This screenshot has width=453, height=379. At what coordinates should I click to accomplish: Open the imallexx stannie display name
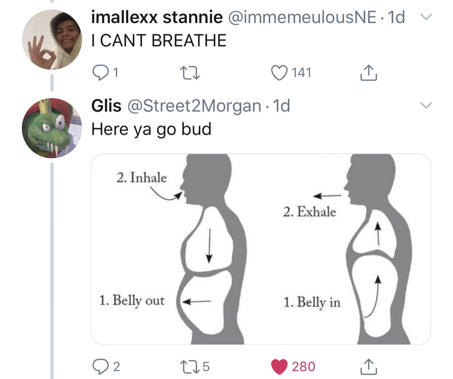click(156, 17)
